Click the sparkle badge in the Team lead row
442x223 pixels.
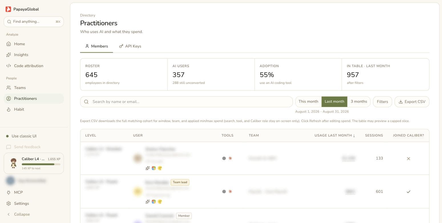pyautogui.click(x=148, y=202)
